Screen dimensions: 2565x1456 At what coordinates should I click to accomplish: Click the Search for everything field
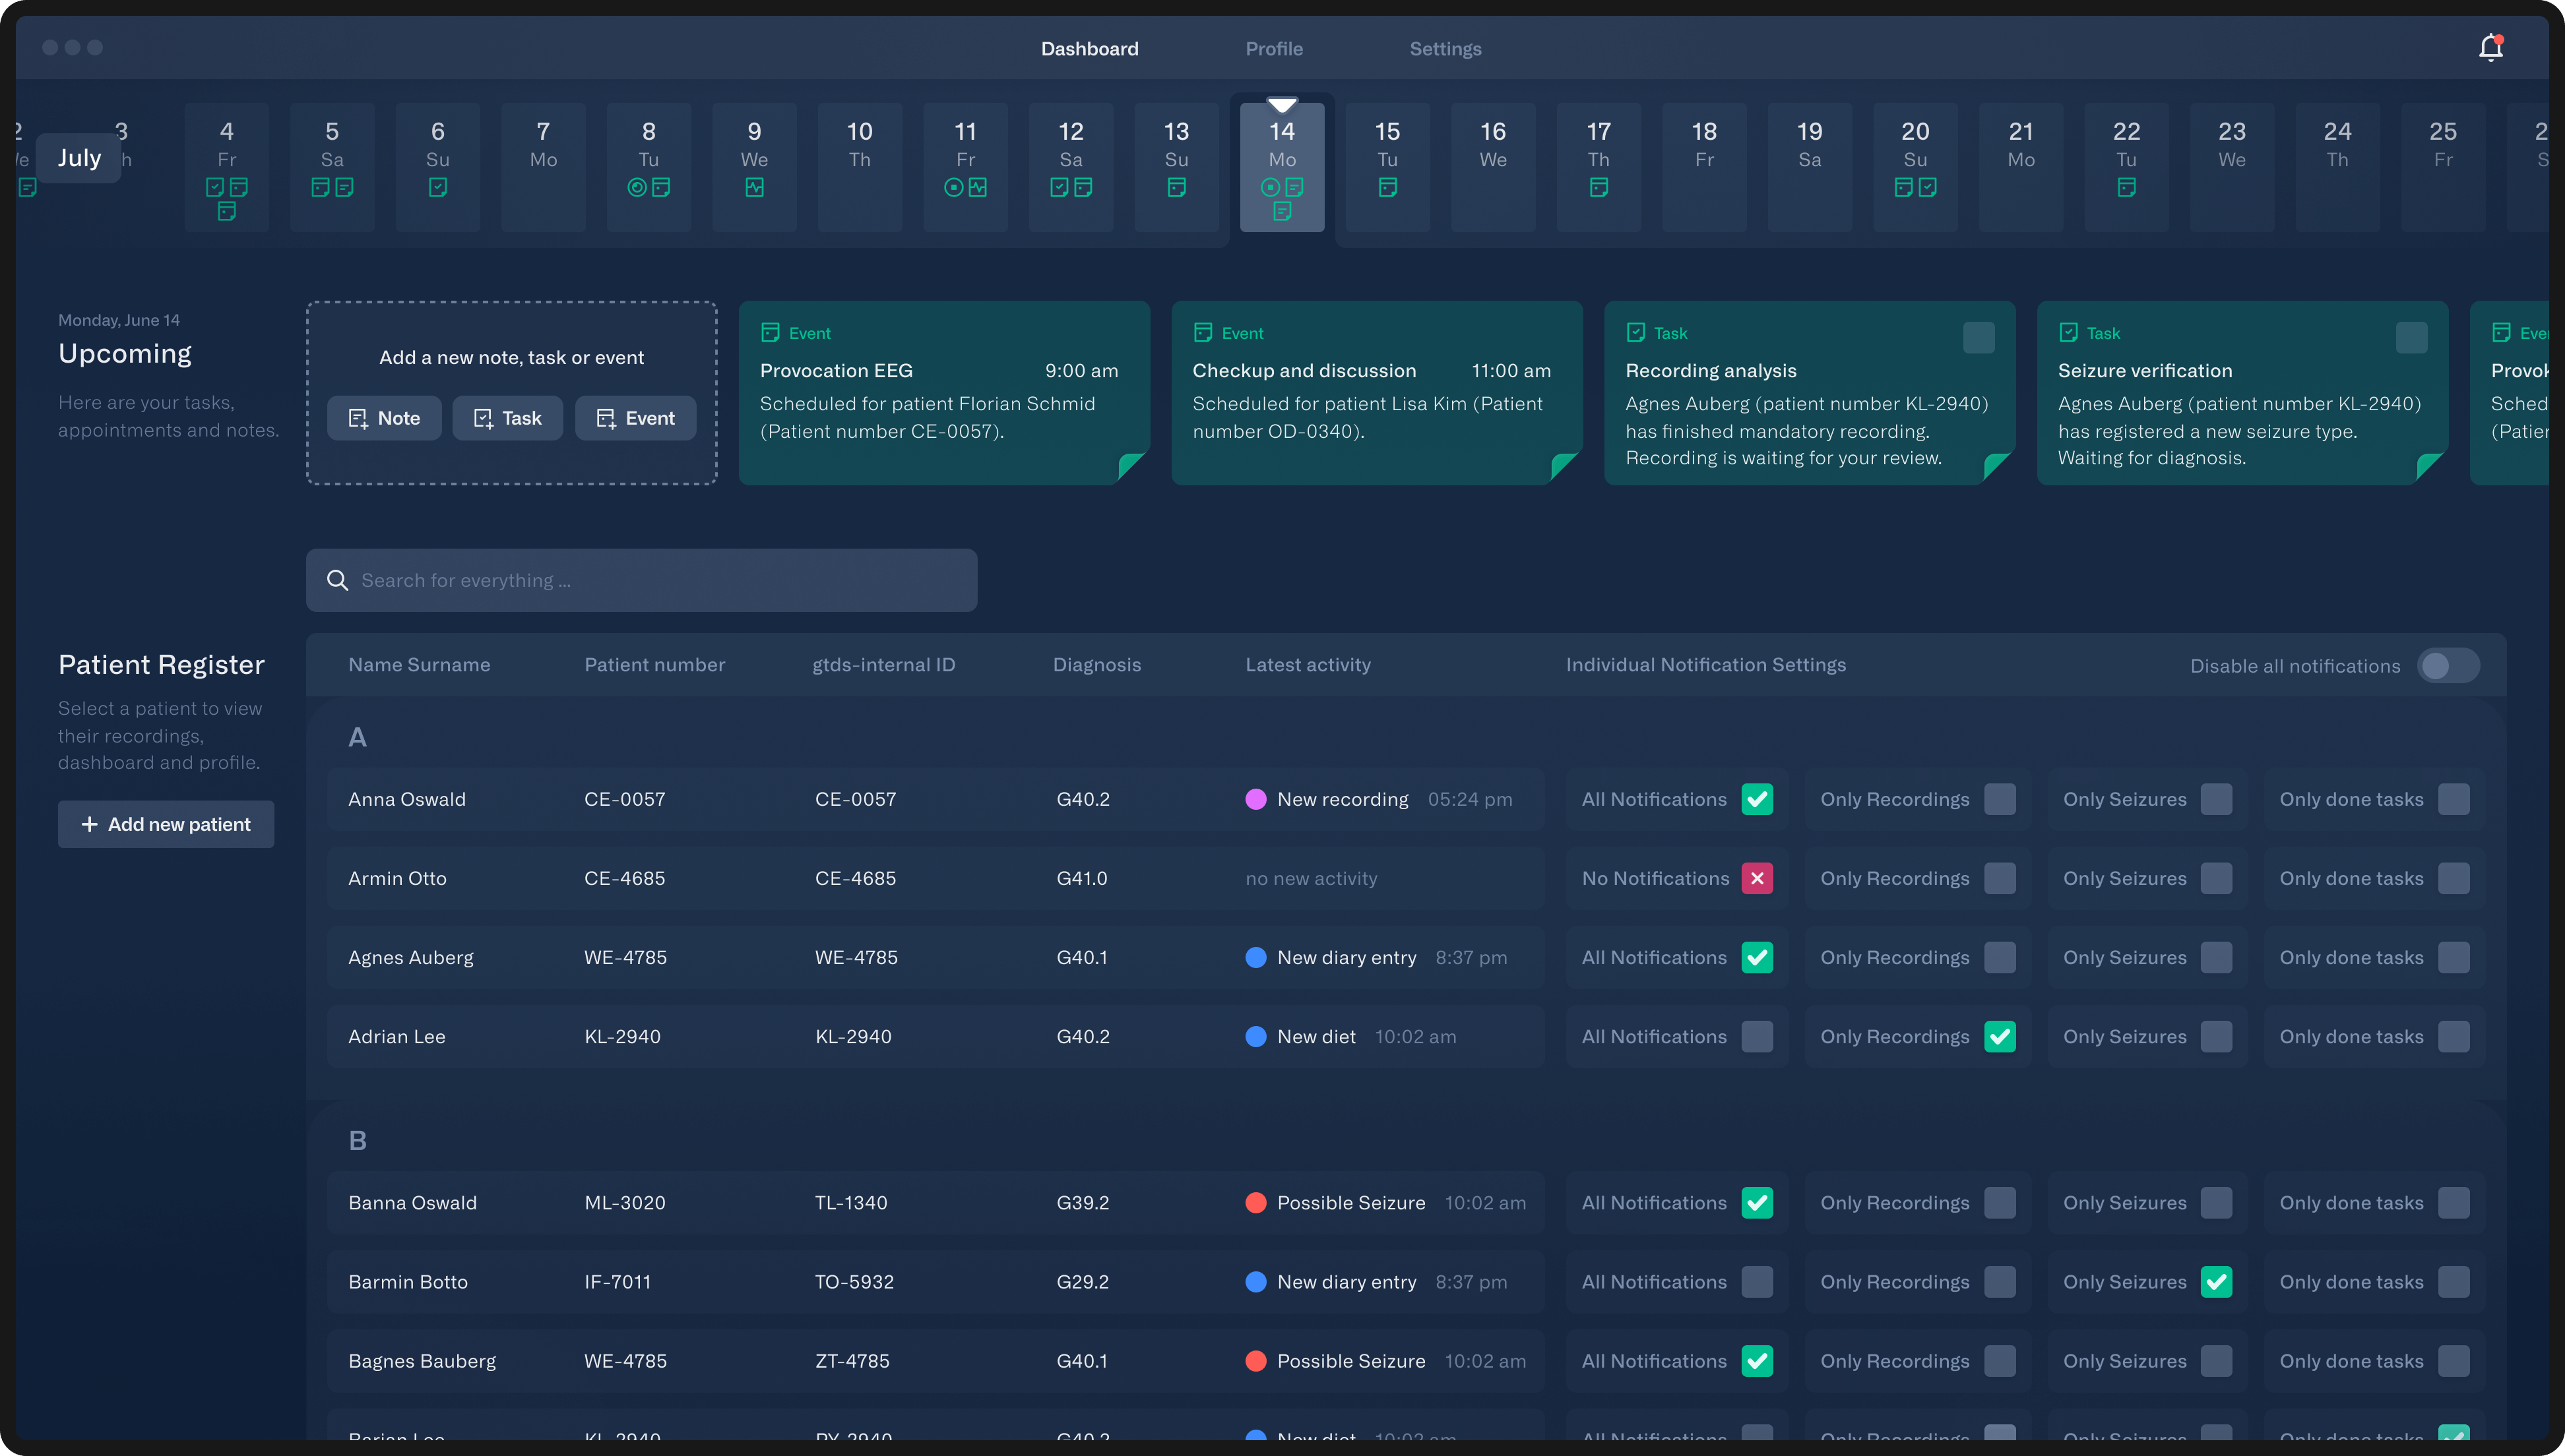(641, 580)
